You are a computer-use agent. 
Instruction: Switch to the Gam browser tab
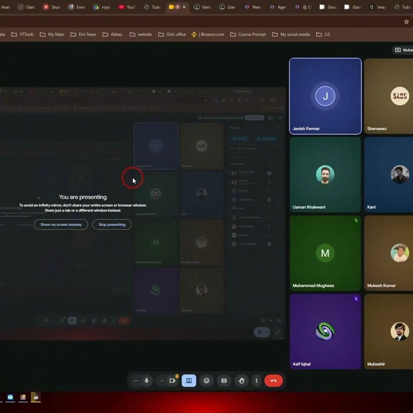tap(26, 7)
